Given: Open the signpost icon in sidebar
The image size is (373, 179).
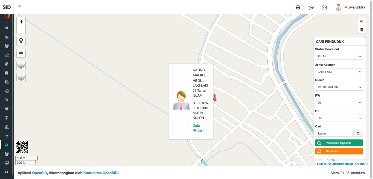Looking at the screenshot, I should 7,118.
